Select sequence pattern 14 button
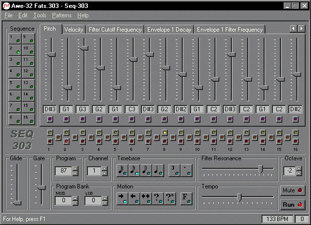 pyautogui.click(x=28, y=96)
